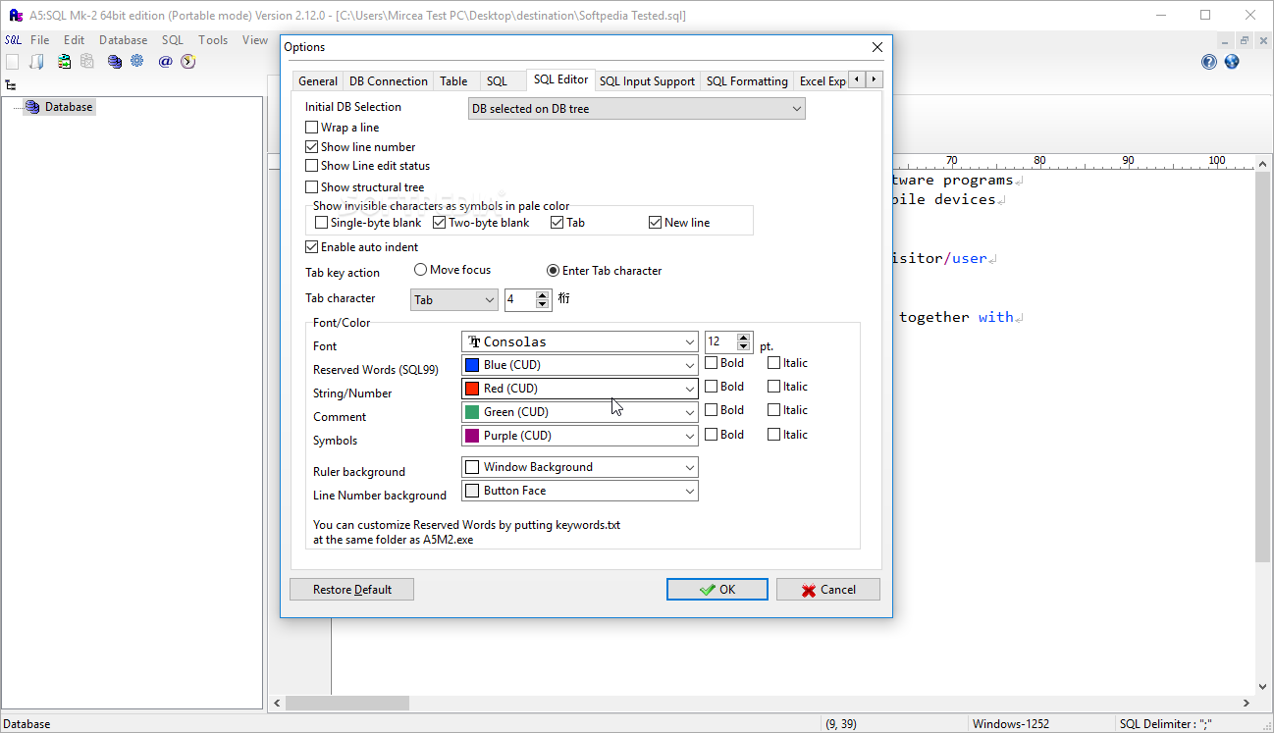
Task: Check Italic for Reserved Words
Action: coord(774,363)
